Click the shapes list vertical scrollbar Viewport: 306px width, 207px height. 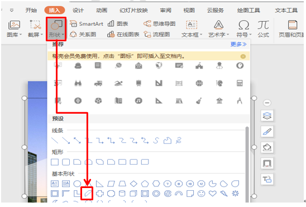(247, 165)
